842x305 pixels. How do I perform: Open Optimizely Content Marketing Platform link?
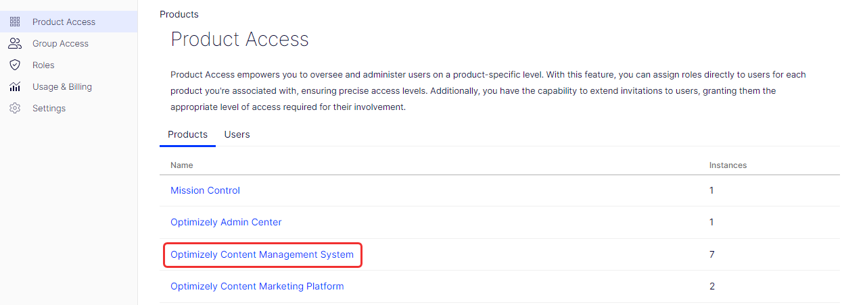click(257, 286)
